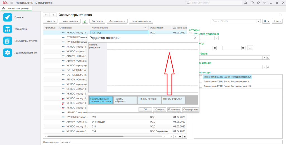Open the hamburger main menu
The height and width of the screenshot is (145, 286).
pos(12,3)
